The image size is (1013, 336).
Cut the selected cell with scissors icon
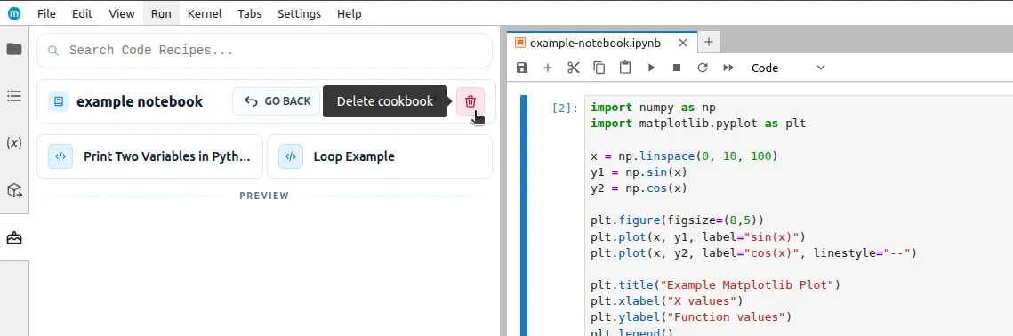(x=574, y=68)
